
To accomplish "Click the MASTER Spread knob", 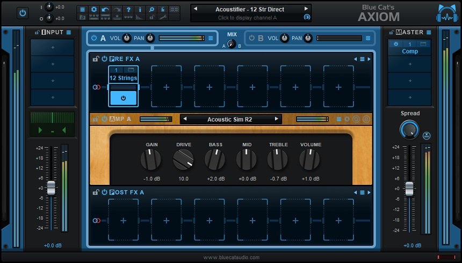I will pyautogui.click(x=409, y=130).
